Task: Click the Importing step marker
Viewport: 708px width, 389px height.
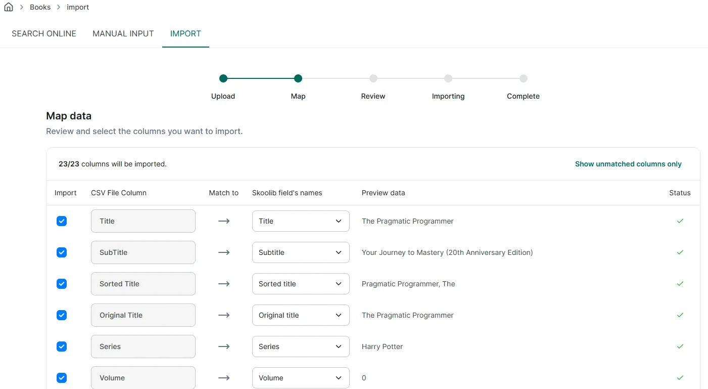Action: pyautogui.click(x=448, y=78)
